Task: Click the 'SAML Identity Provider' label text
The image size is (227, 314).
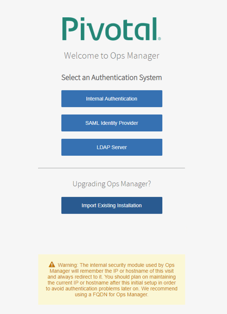Action: point(112,123)
